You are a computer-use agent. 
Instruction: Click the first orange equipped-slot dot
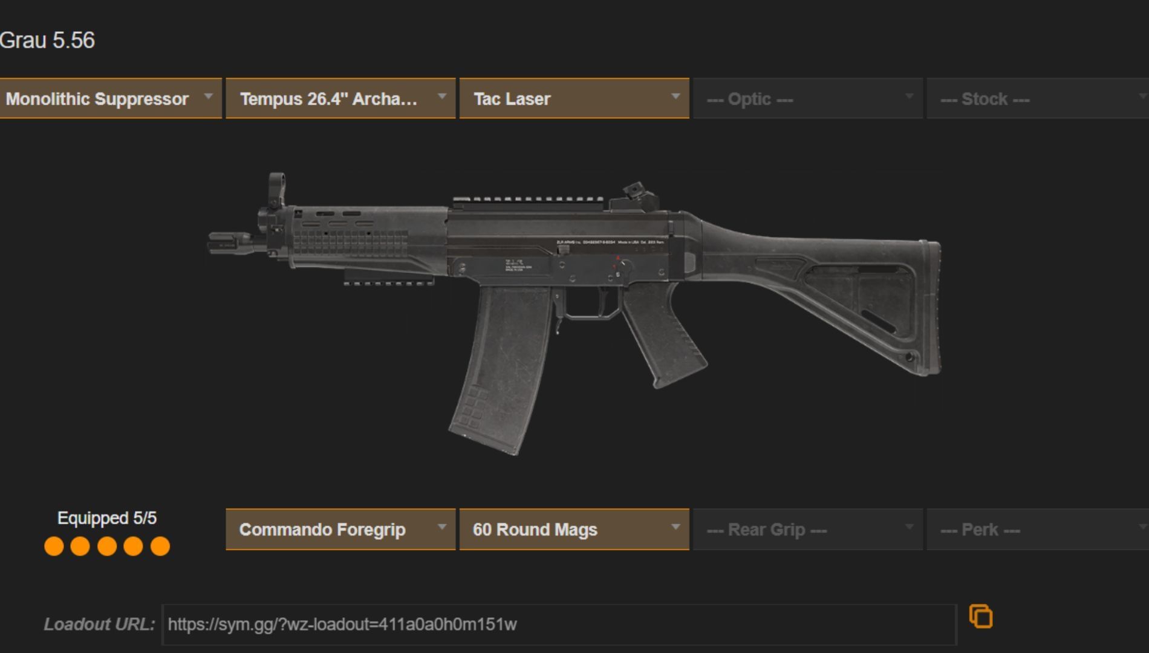[54, 546]
